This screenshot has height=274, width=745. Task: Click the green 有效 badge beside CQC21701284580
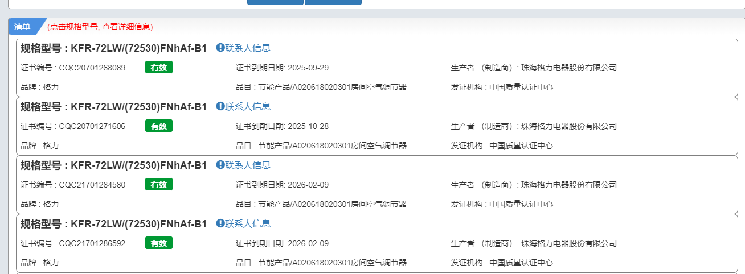159,185
